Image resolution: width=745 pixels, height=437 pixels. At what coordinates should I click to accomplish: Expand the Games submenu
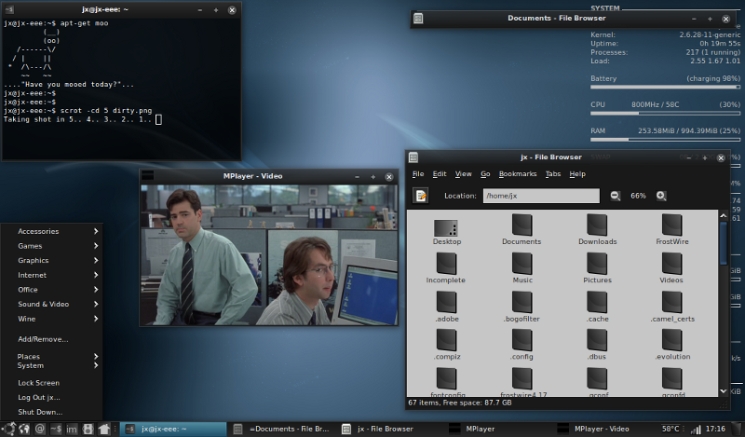tap(51, 246)
